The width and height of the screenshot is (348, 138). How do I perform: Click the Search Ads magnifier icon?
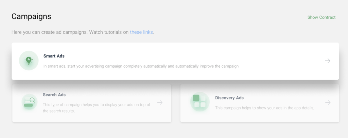tap(30, 102)
